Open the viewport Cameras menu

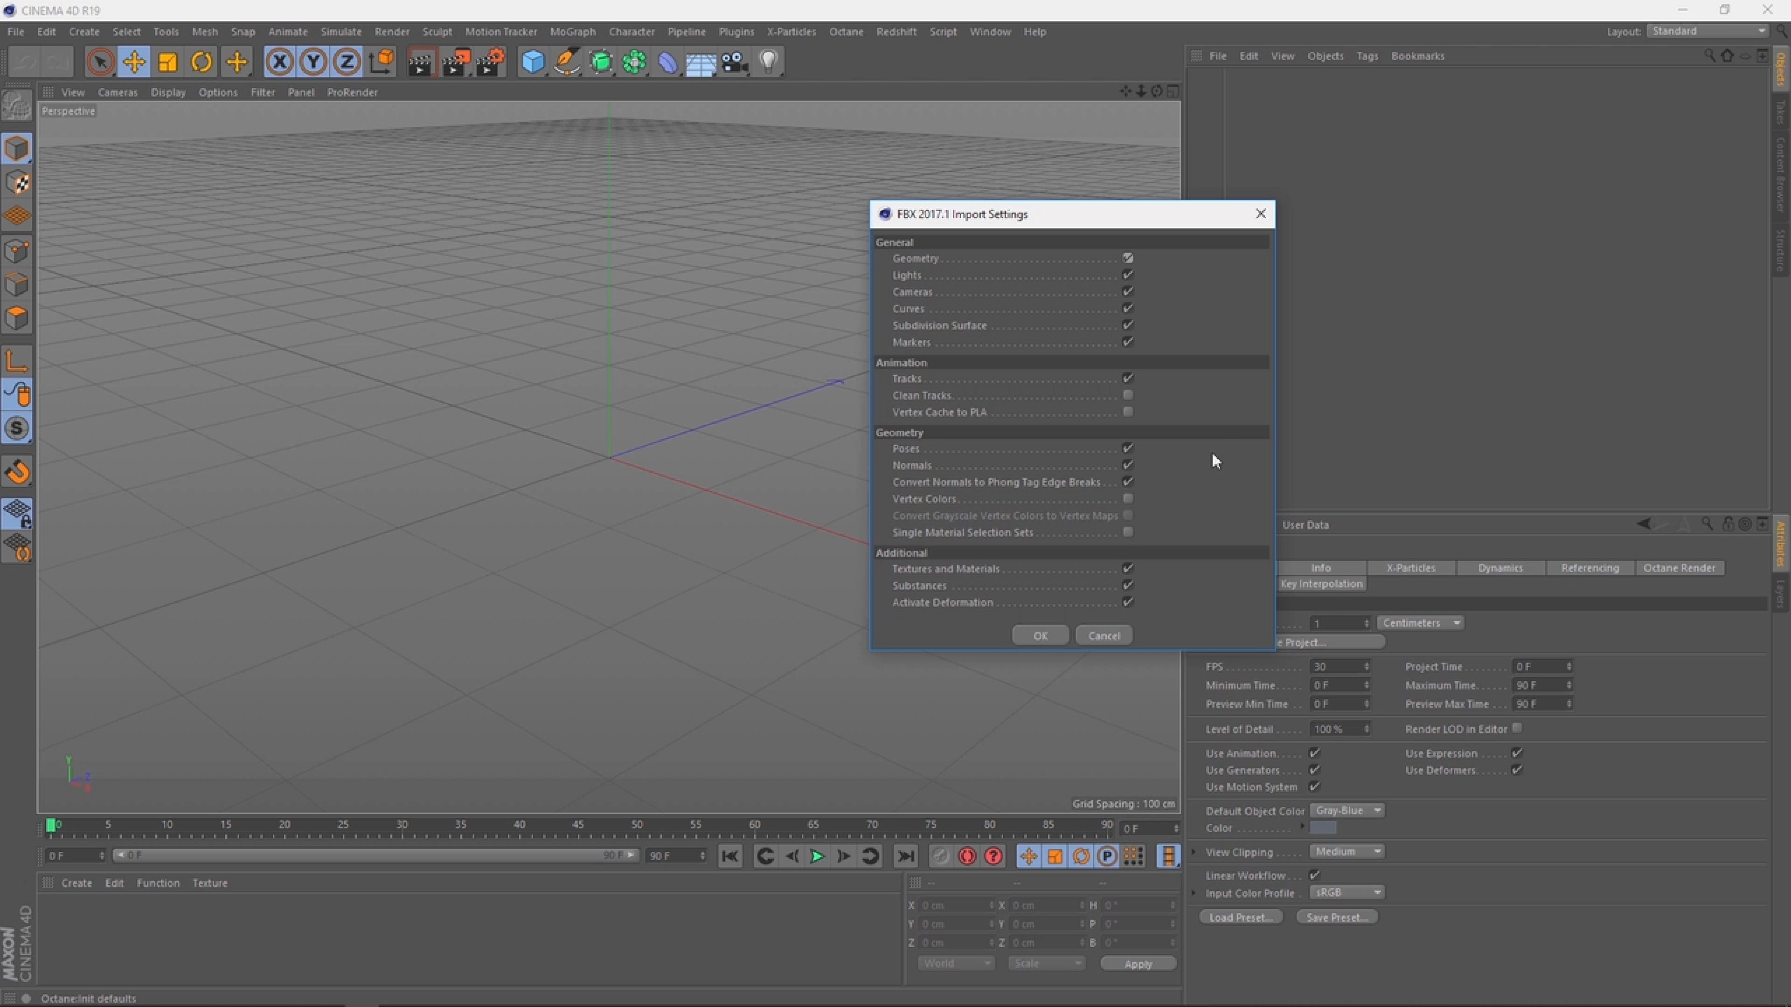point(118,92)
